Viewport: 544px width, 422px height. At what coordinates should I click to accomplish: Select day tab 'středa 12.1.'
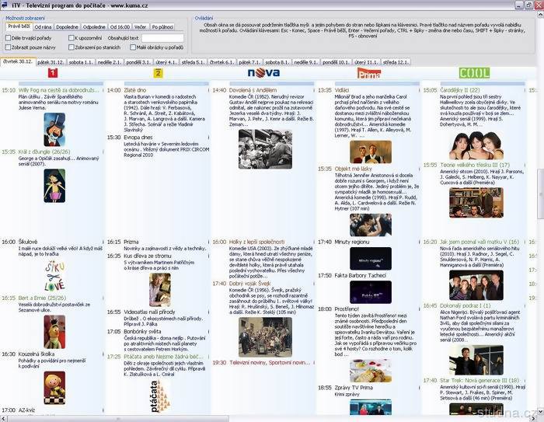point(396,62)
